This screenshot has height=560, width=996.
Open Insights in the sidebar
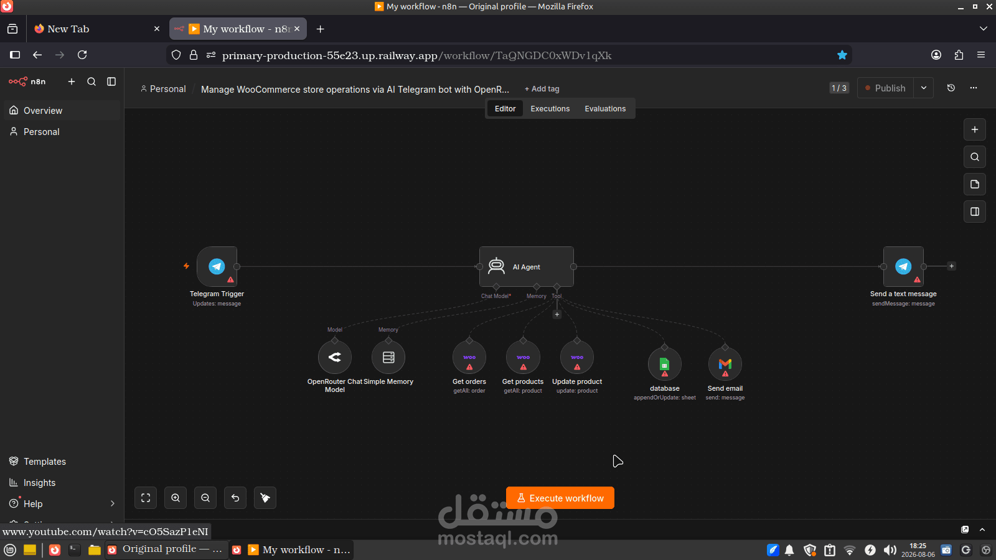tap(62, 482)
